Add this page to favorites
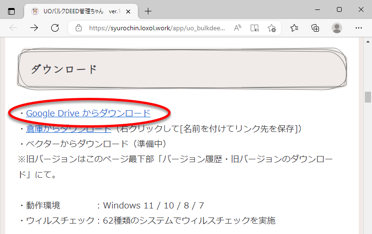This screenshot has width=372, height=234. click(272, 28)
